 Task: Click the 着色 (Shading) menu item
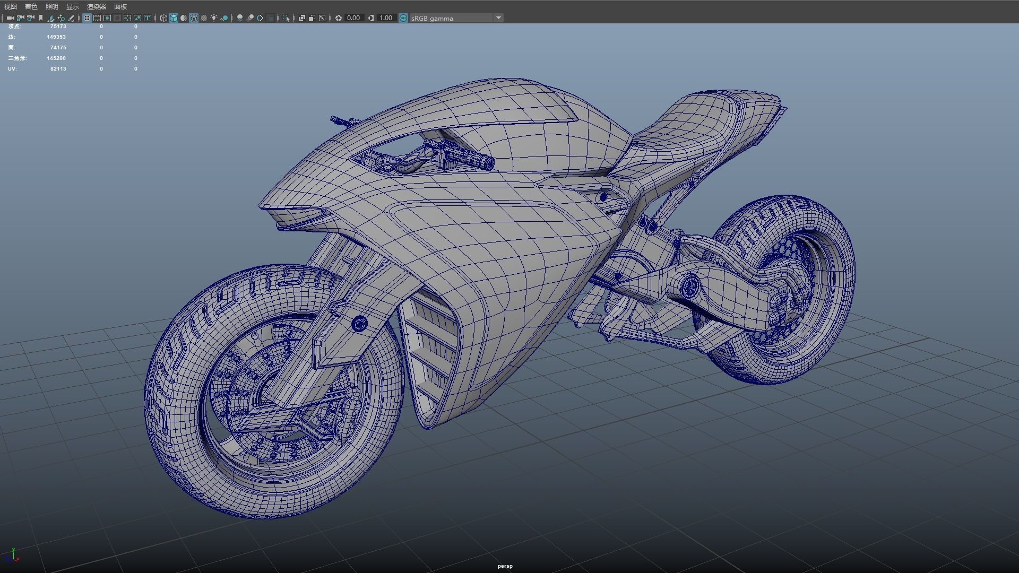point(30,6)
